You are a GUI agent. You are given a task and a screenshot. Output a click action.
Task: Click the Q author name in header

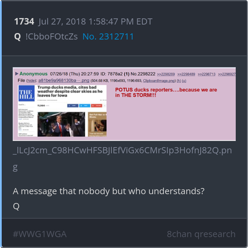click(x=17, y=36)
